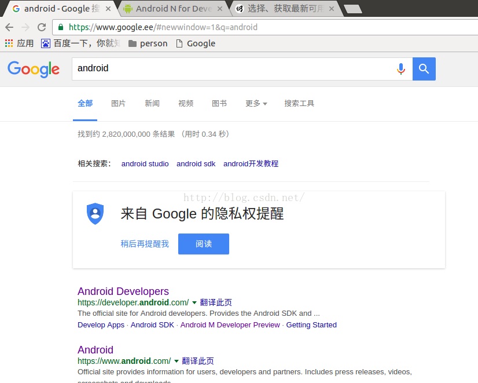Switch to 新闻 news results
The image size is (478, 383).
tap(152, 104)
